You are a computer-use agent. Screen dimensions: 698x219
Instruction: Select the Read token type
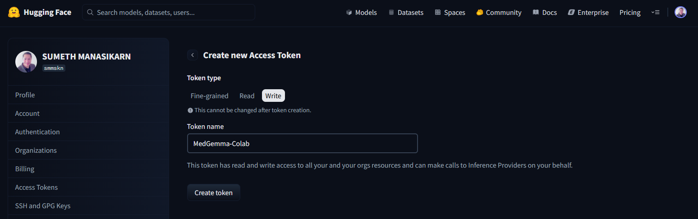(x=247, y=96)
